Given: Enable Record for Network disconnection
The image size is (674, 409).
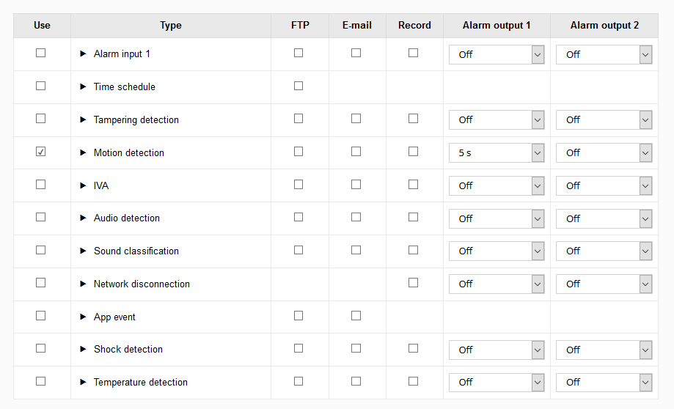Looking at the screenshot, I should coord(414,283).
